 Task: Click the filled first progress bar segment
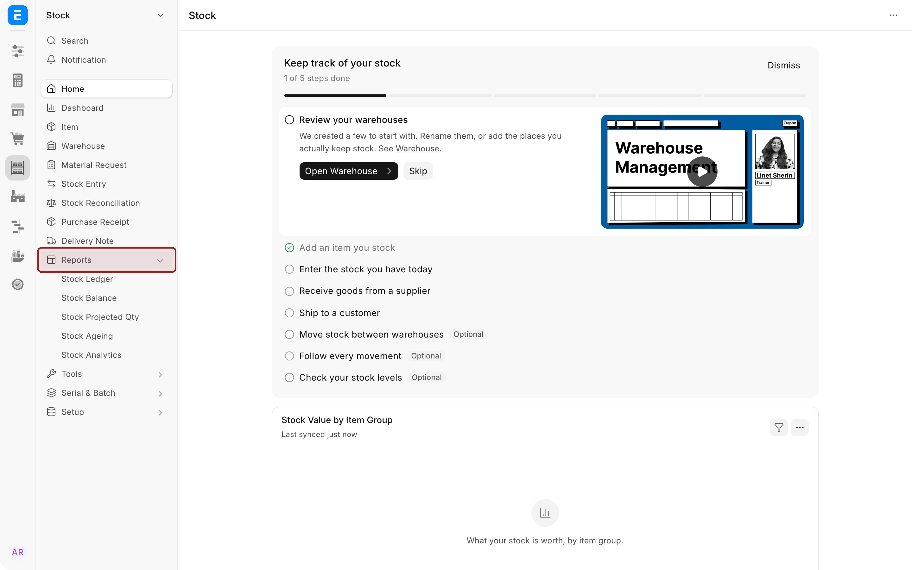point(335,96)
